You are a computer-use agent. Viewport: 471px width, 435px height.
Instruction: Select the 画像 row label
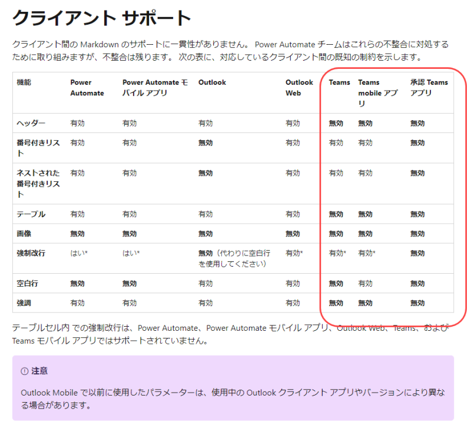pyautogui.click(x=24, y=234)
